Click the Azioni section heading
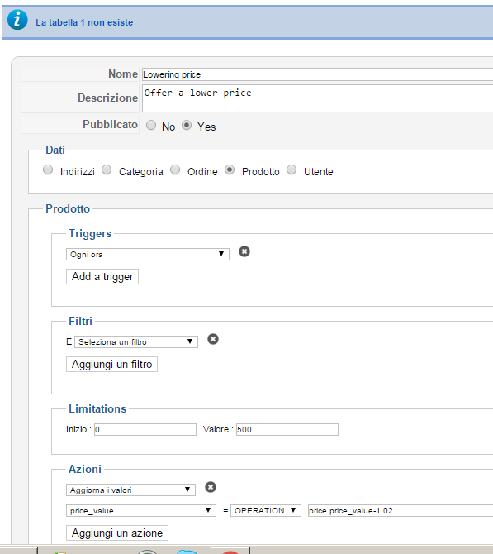The height and width of the screenshot is (554, 493). point(85,469)
